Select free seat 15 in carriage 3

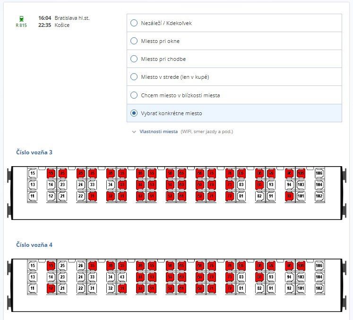(x=33, y=173)
